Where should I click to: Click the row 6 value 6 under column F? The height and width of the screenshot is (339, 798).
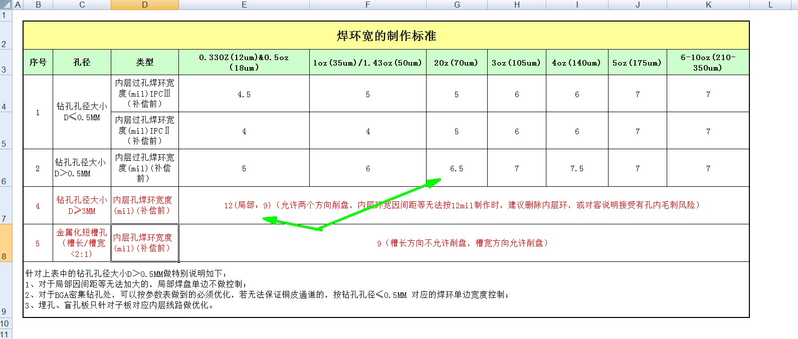point(368,168)
